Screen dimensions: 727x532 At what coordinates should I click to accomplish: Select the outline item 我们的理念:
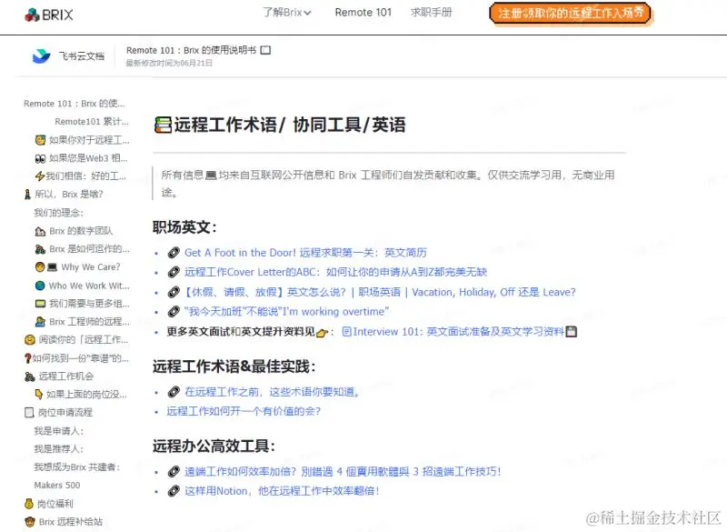[59, 213]
